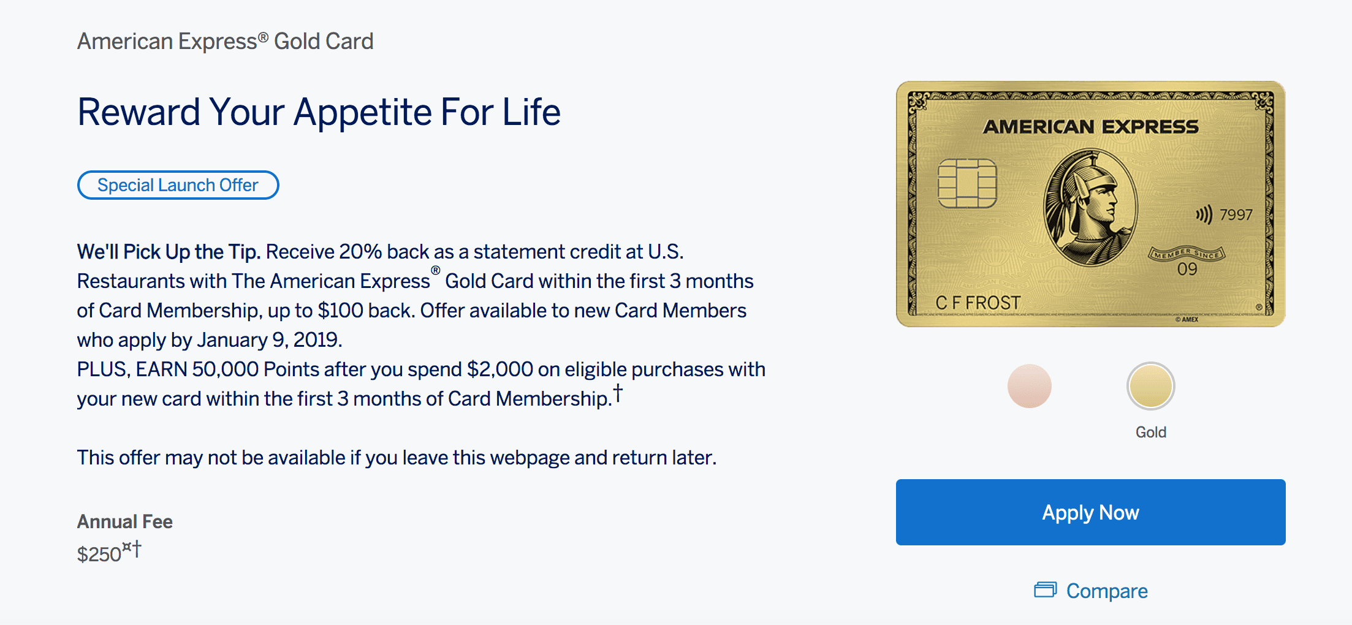
Task: Click the Special Launch Offer badge
Action: pyautogui.click(x=178, y=185)
